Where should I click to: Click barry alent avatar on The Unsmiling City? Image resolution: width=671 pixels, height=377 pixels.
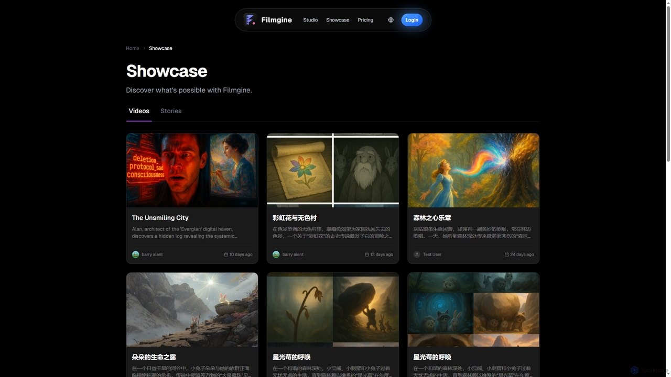point(136,254)
